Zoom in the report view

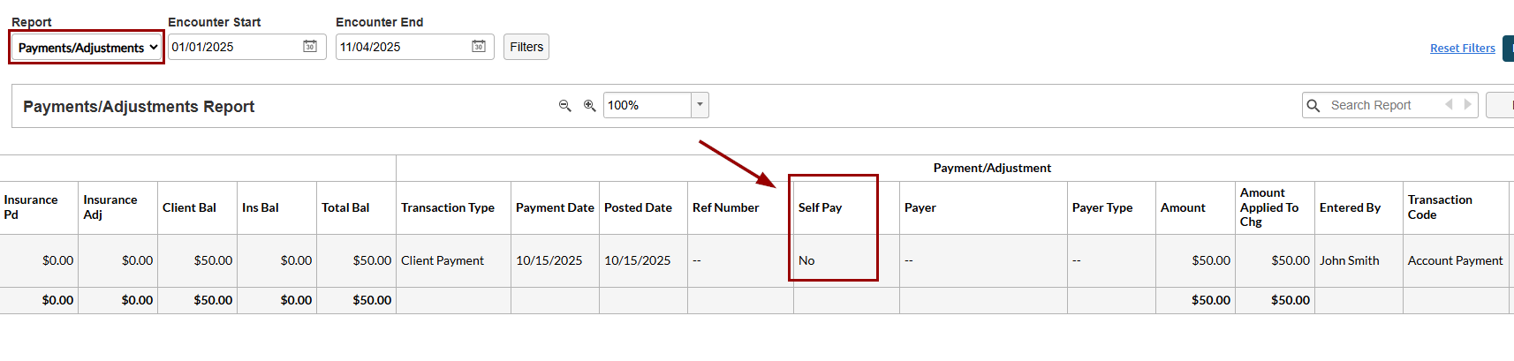click(x=589, y=106)
